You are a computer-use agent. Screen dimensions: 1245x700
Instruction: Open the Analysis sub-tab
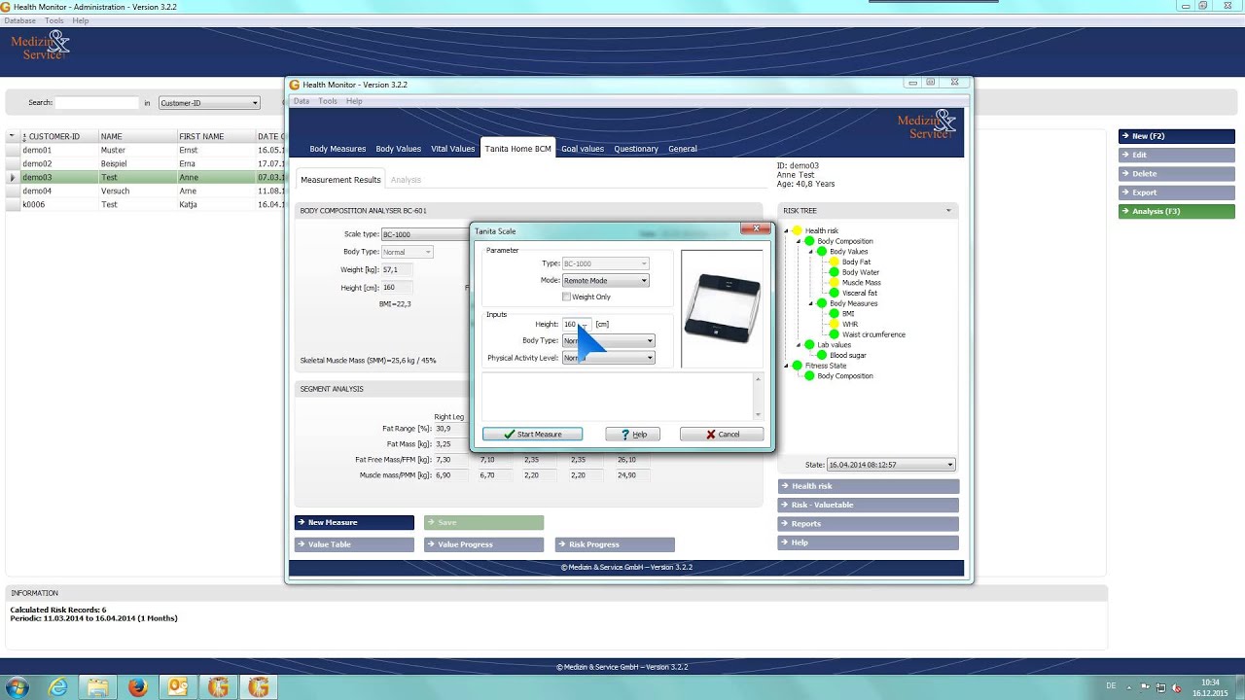[406, 180]
